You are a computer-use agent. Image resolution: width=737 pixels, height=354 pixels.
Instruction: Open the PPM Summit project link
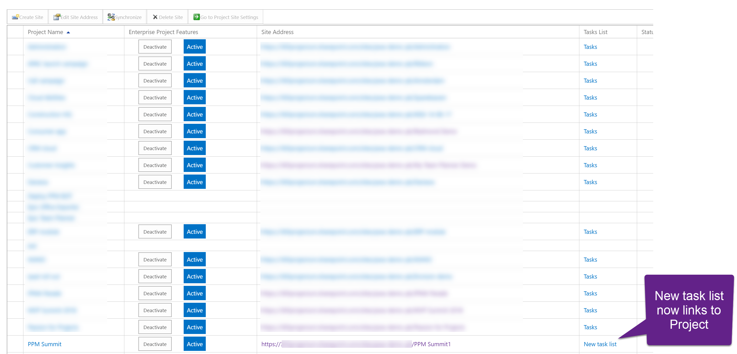coord(44,344)
